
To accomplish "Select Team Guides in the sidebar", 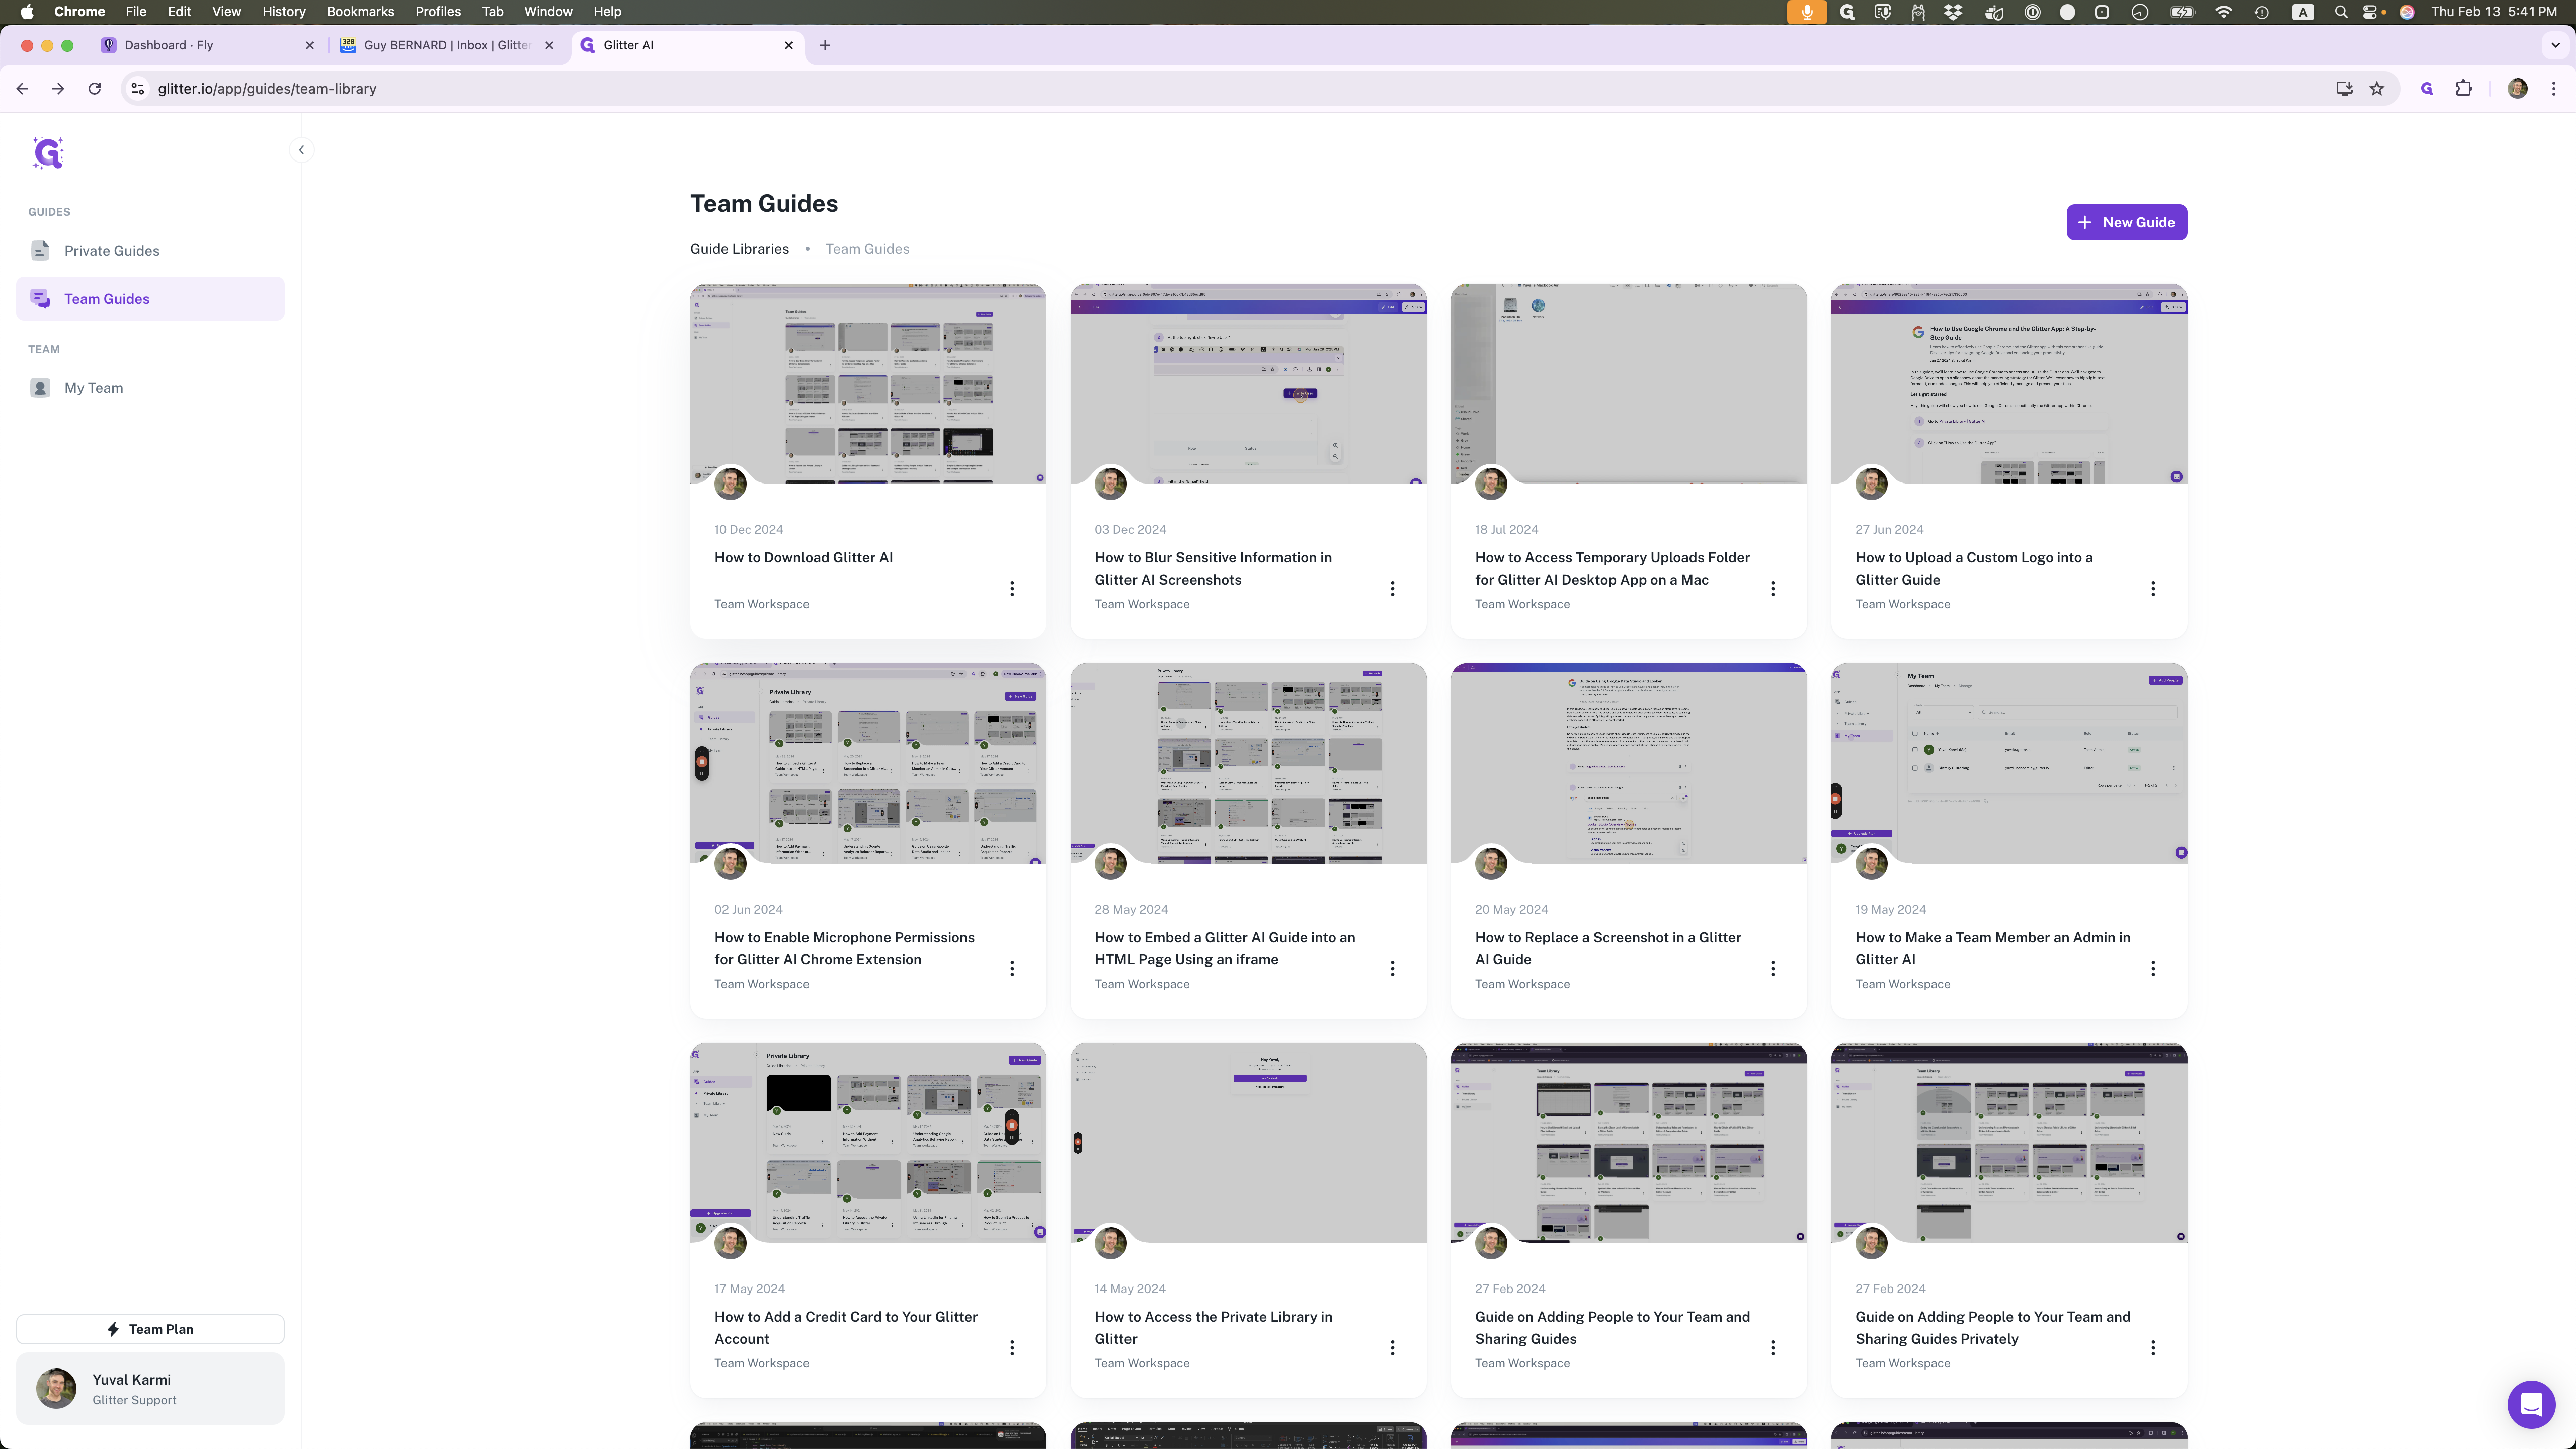I will pyautogui.click(x=150, y=299).
